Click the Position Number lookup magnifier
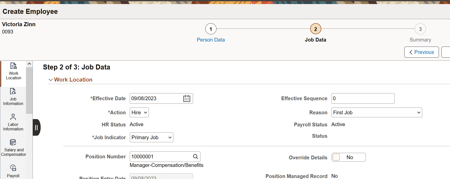 click(x=195, y=157)
